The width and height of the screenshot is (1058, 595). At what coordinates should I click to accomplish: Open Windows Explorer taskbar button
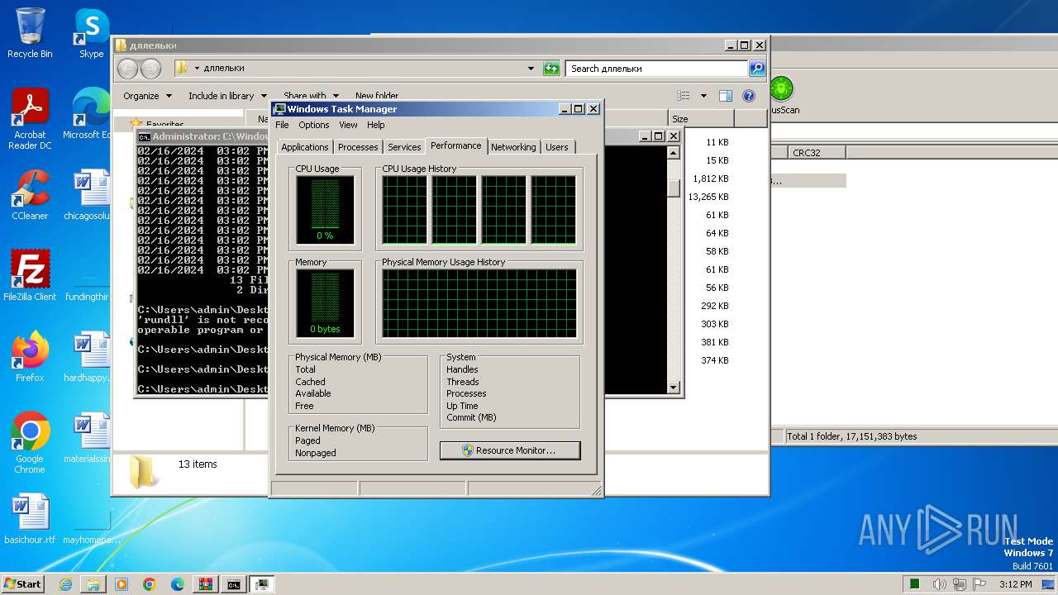(93, 584)
